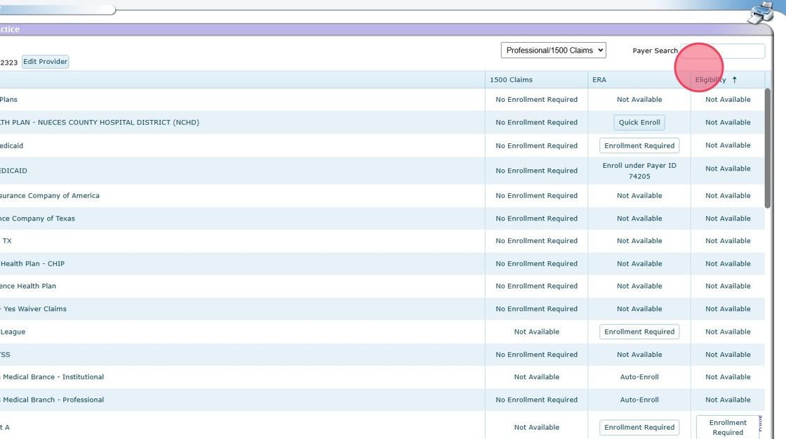Click the Eligibility sort arrow icon
The height and width of the screenshot is (439, 786).
click(x=734, y=80)
